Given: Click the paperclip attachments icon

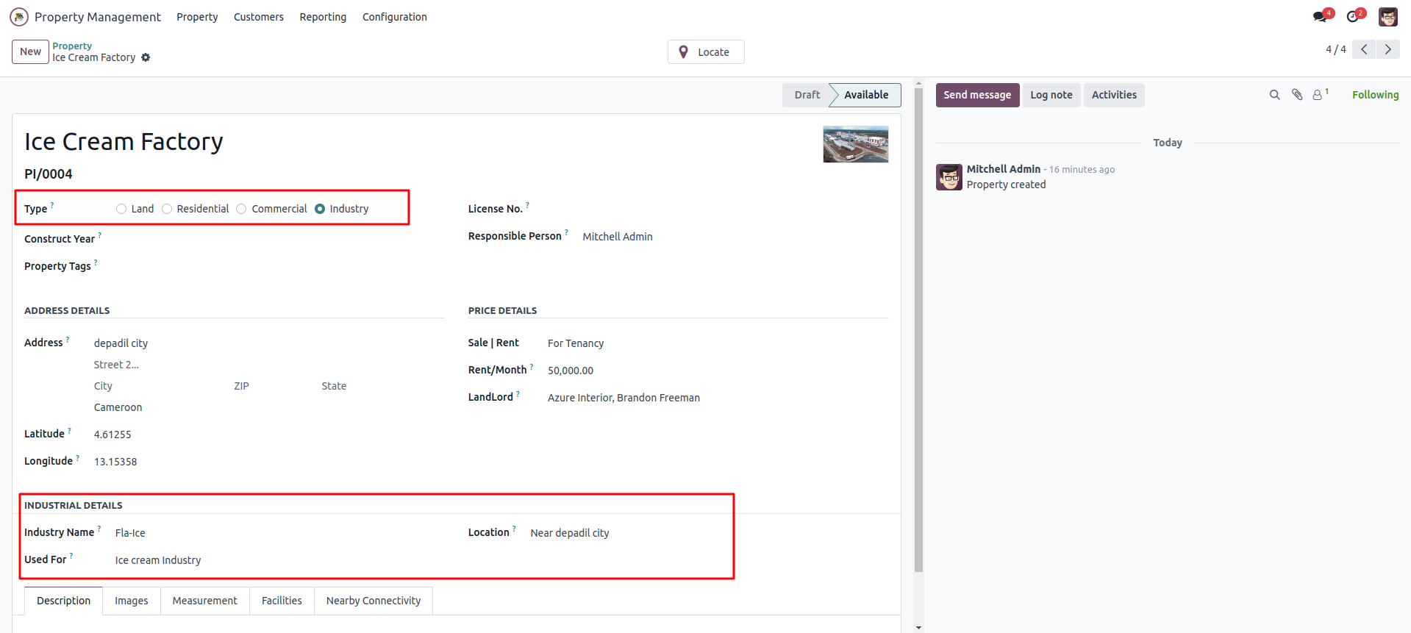Looking at the screenshot, I should [x=1297, y=95].
